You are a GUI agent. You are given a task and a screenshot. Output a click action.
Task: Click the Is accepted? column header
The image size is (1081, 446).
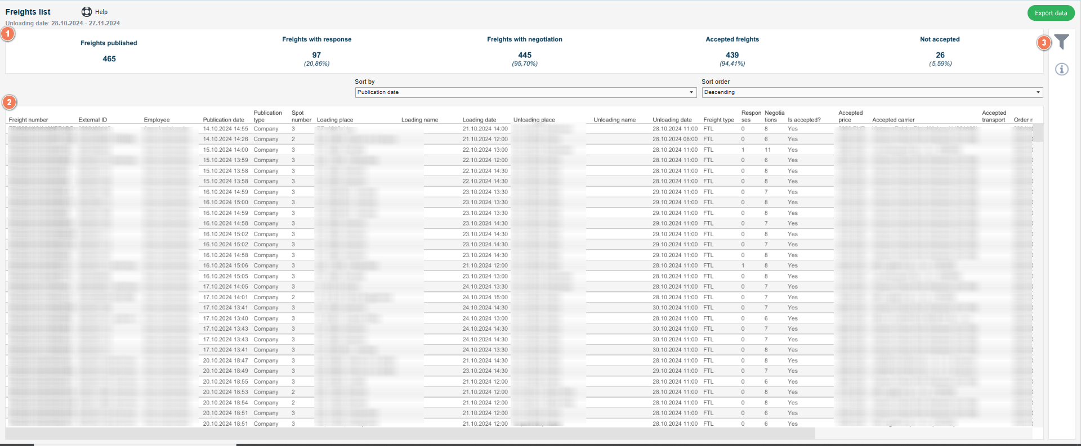pos(804,120)
